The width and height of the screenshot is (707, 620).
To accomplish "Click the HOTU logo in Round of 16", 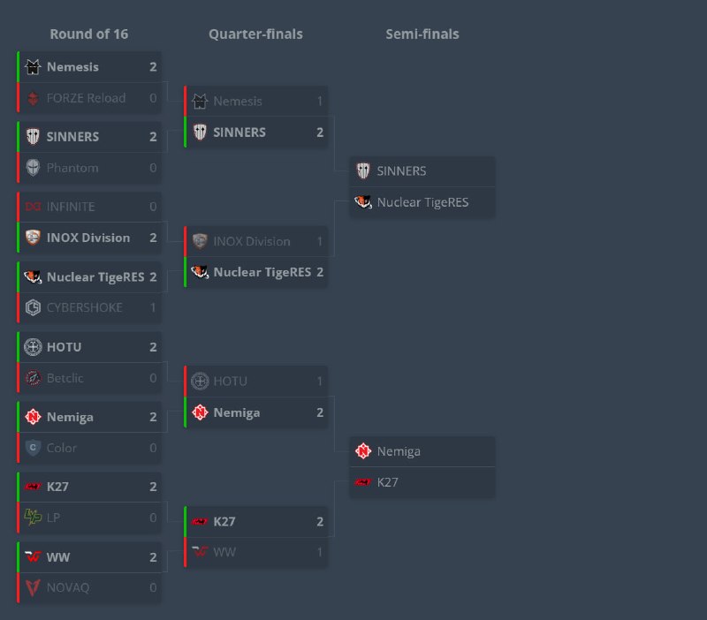I will [x=33, y=347].
